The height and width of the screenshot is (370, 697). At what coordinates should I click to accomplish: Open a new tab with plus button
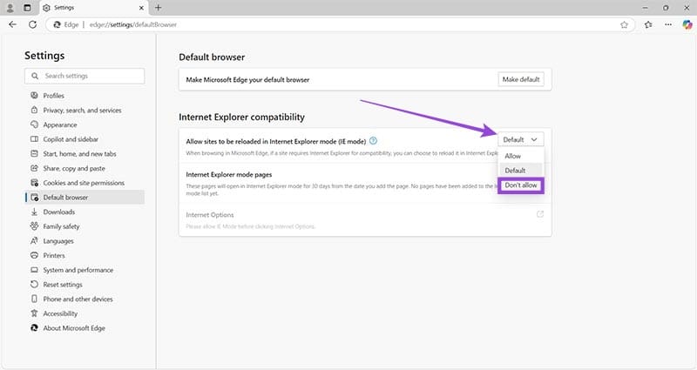(x=158, y=7)
